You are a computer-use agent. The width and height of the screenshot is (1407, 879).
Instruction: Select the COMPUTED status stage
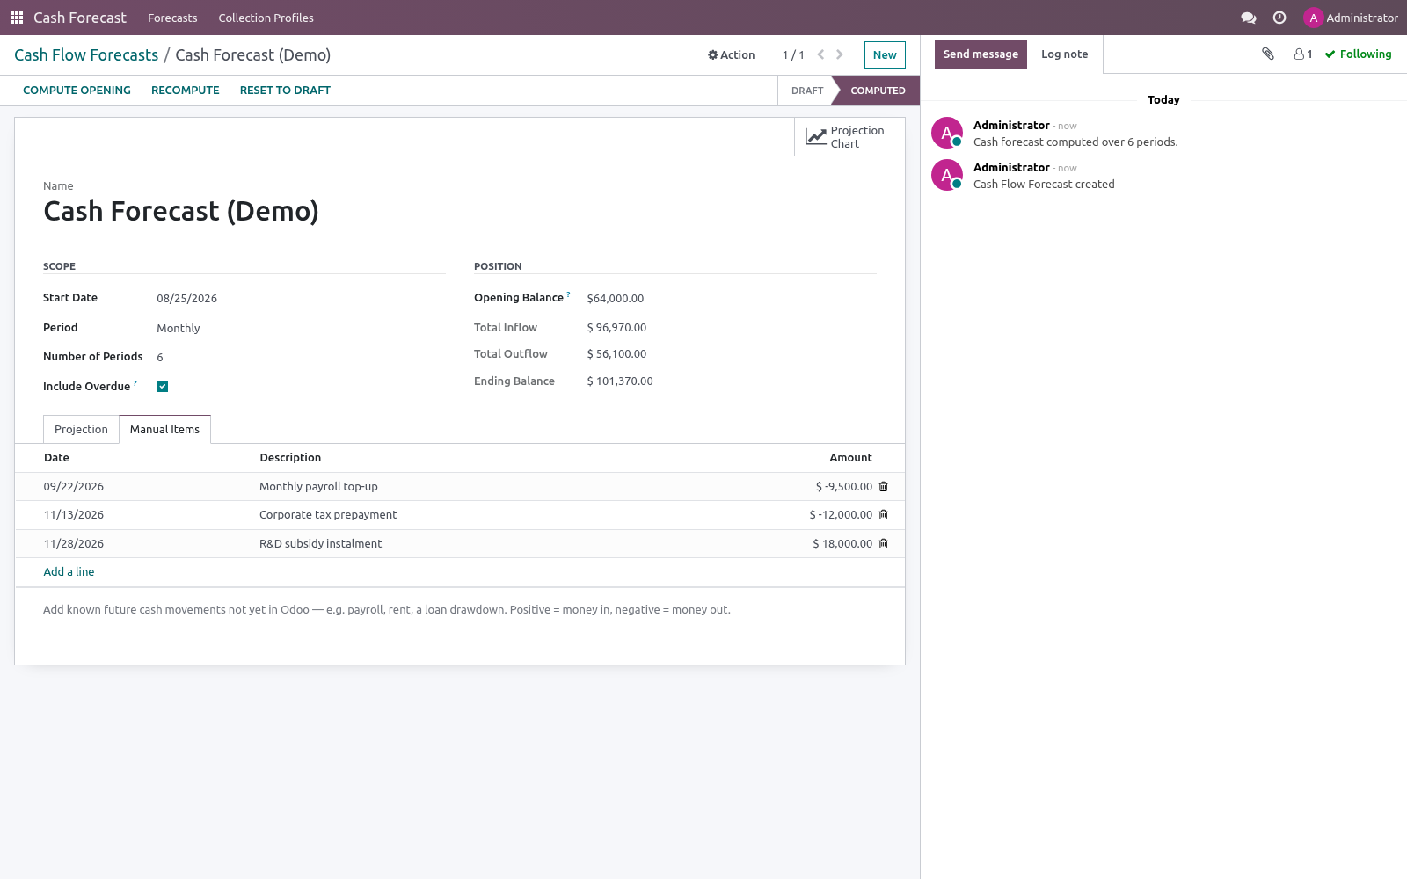point(877,91)
